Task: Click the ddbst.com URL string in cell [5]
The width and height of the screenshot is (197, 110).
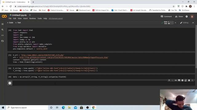Action: coord(42,55)
